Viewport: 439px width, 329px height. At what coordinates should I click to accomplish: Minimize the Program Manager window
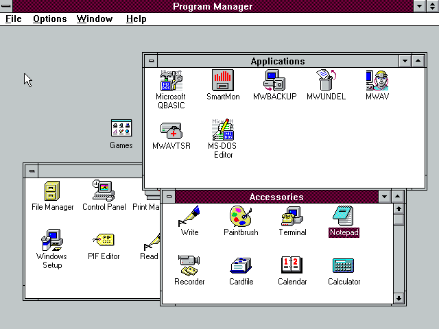419,6
